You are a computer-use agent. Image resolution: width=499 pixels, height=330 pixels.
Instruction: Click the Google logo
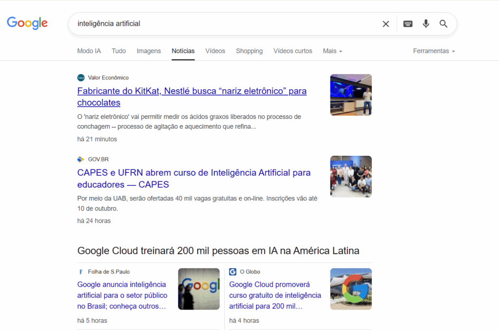(27, 23)
